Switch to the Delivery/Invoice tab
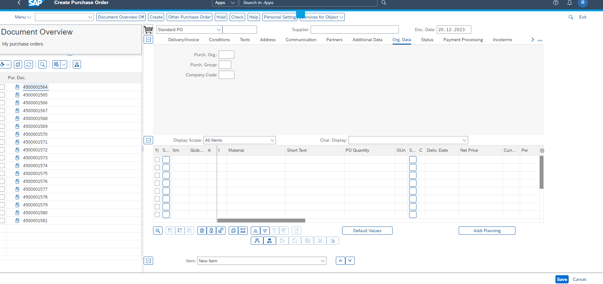603x284 pixels. click(183, 40)
